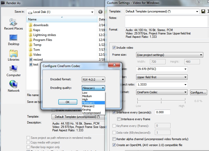Image resolution: width=209 pixels, height=151 pixels.
Task: Enable Interleave every frame
Action: 119,119
